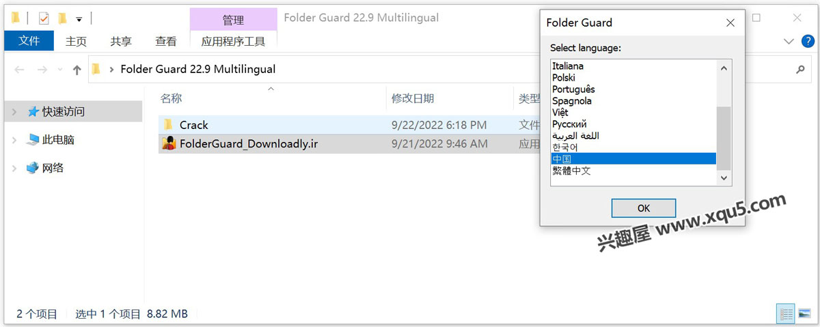
Task: Select 网络 in the navigation pane
Action: (53, 167)
